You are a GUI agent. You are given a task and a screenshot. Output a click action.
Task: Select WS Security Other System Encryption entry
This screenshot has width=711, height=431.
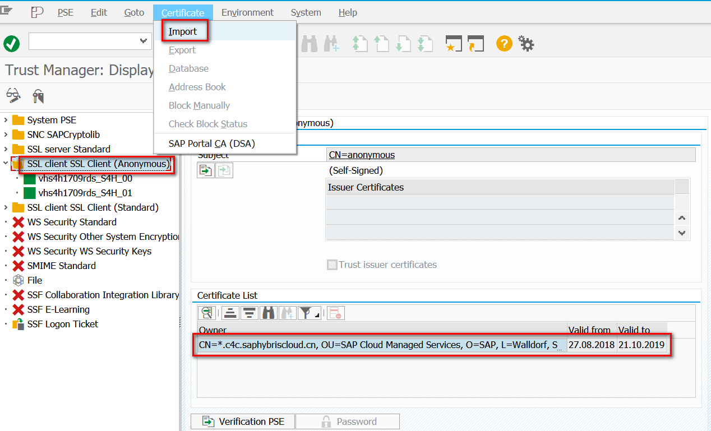(x=103, y=237)
